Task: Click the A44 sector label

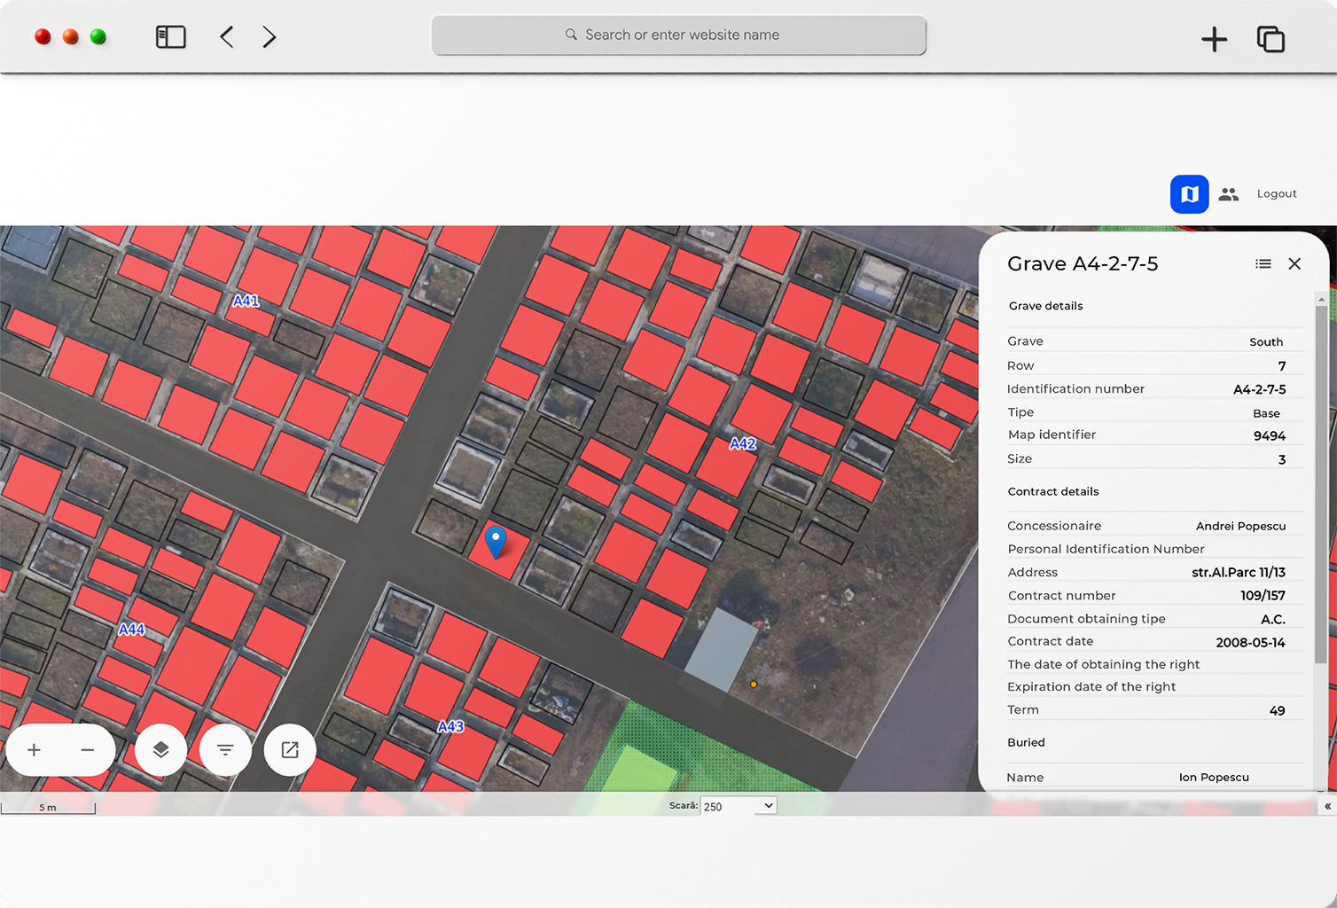Action: 131,630
